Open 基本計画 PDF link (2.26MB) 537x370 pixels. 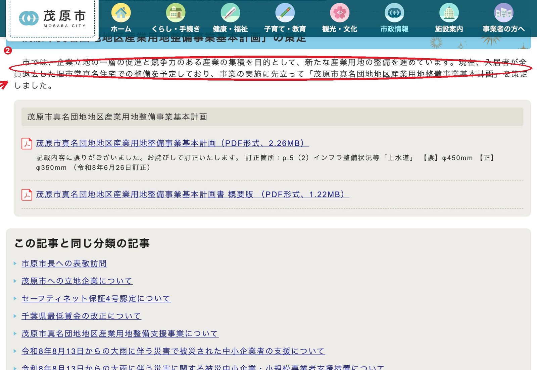[x=173, y=143]
